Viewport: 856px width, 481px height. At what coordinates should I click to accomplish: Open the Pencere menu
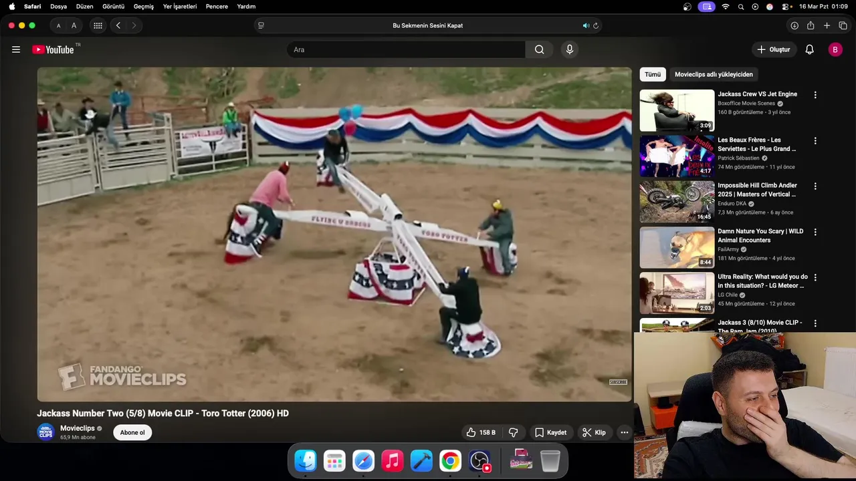tap(217, 7)
